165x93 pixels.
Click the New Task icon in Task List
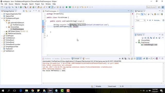[x=137, y=14]
